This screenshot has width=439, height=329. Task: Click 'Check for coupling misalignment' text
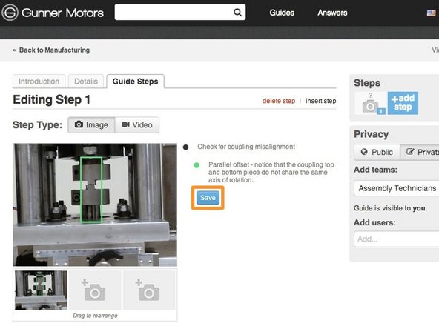click(246, 147)
